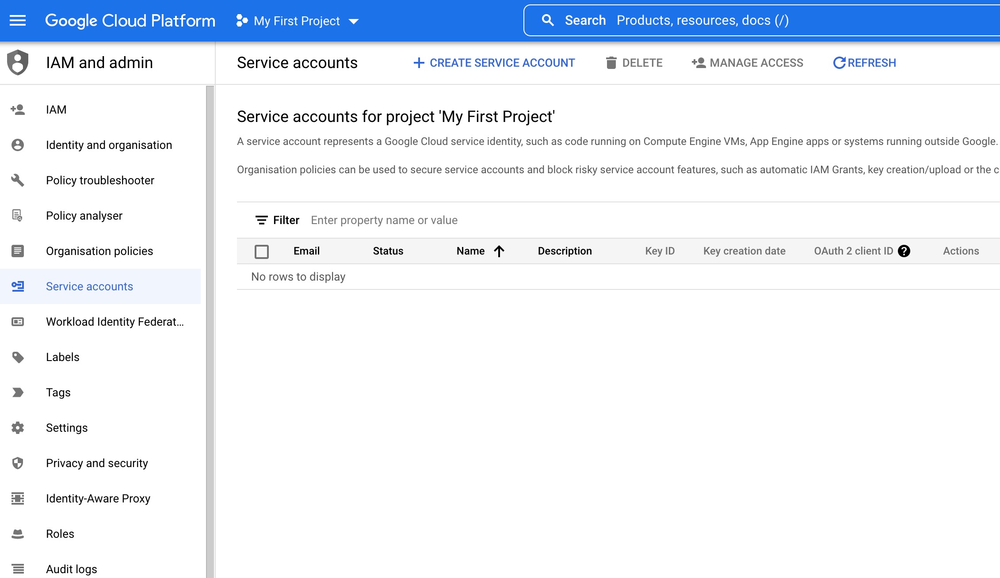Click the Delete button in the toolbar
Viewport: 1000px width, 578px height.
point(634,63)
